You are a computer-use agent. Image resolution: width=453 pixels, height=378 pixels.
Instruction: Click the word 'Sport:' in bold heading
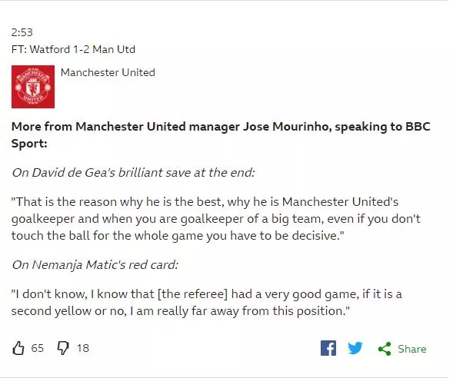(29, 144)
